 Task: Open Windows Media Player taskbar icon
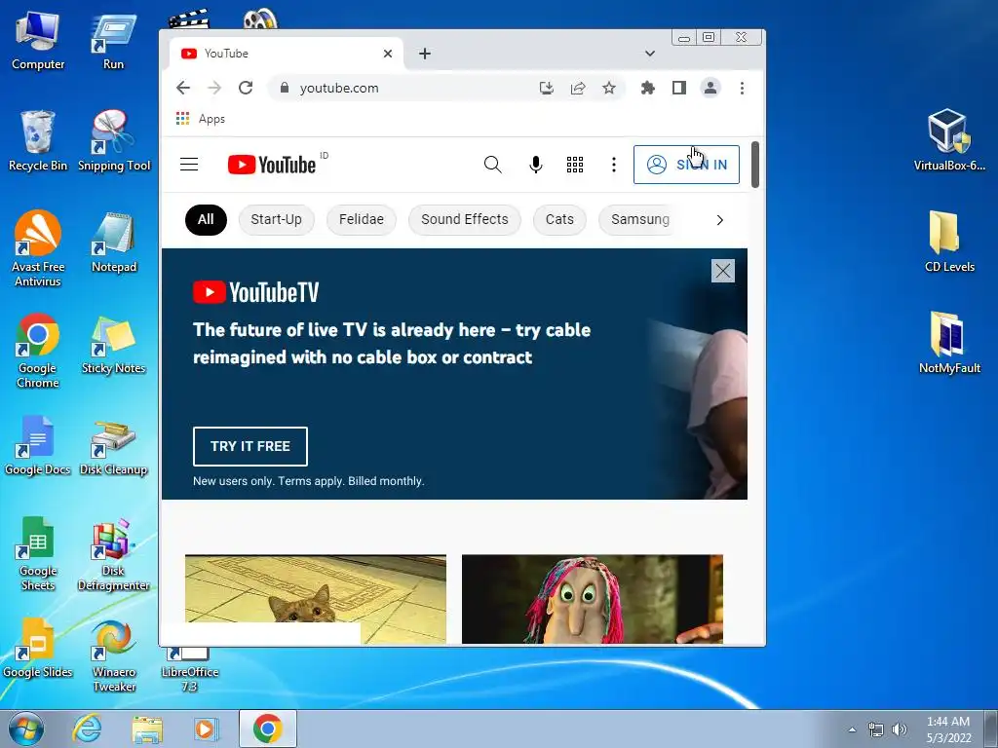pos(206,729)
